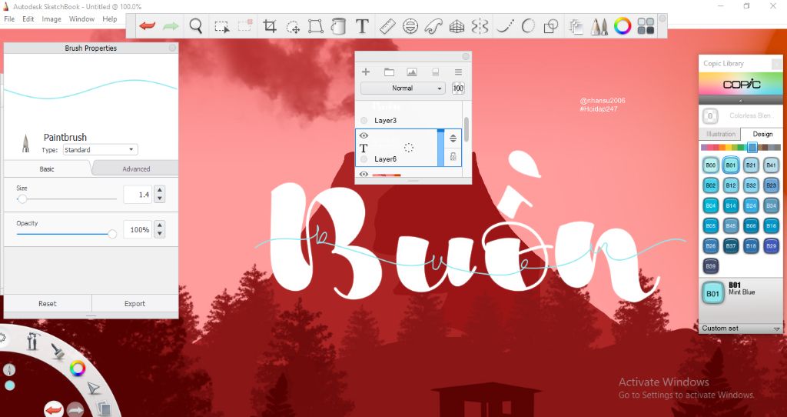Select the Steady Stroke tool
This screenshot has width=787, height=417.
[x=504, y=26]
